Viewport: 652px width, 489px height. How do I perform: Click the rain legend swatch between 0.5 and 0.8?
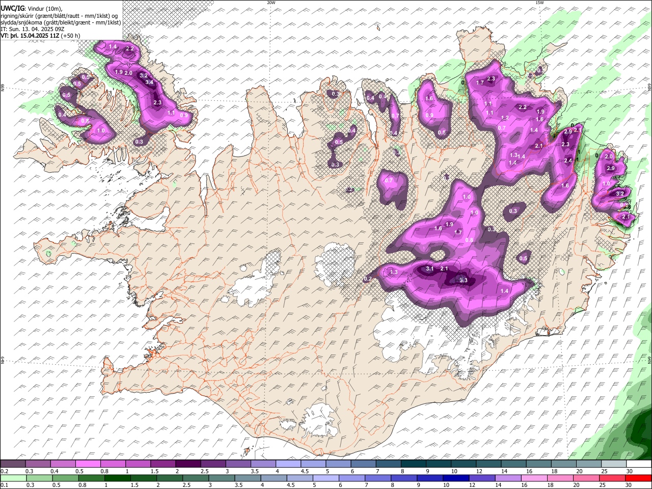(x=65, y=478)
